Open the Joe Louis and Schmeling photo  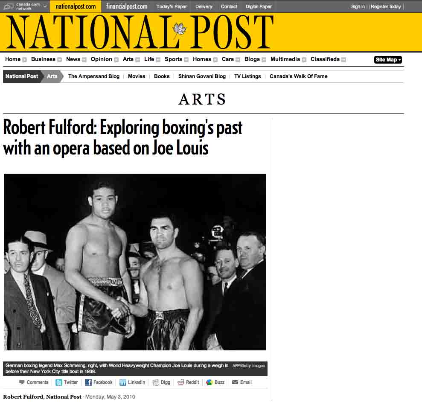(x=135, y=262)
